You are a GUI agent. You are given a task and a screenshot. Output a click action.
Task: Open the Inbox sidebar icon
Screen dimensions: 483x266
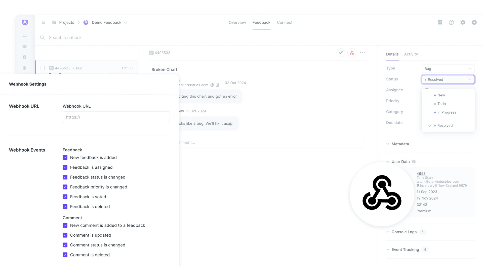coord(24,35)
